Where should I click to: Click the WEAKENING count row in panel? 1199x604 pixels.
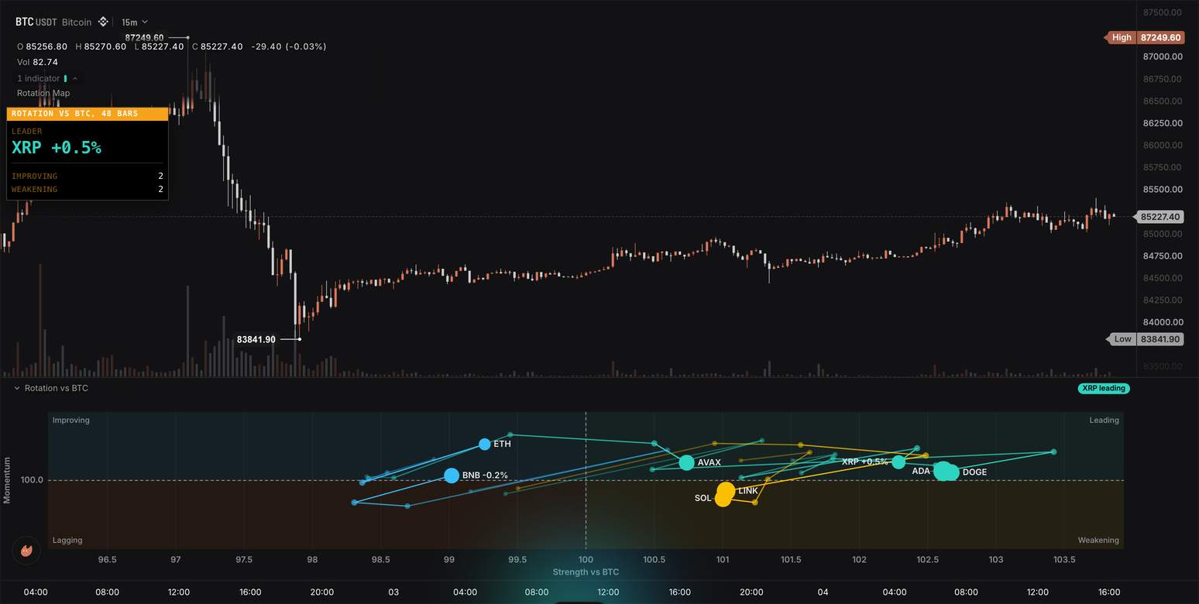[88, 190]
